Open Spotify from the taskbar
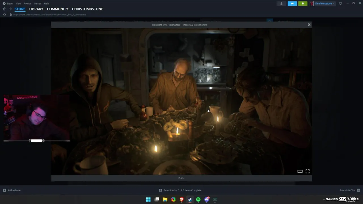Image resolution: width=363 pixels, height=204 pixels. [198, 199]
